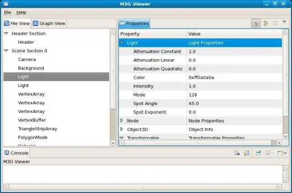292x193 pixels.
Task: Click the M3G Viewer title bar app icon
Action: 6,4
